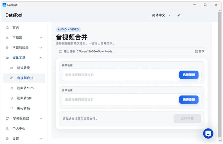Click the 合并下载 button
Viewport: 223px width, 144px height.
pyautogui.click(x=187, y=119)
